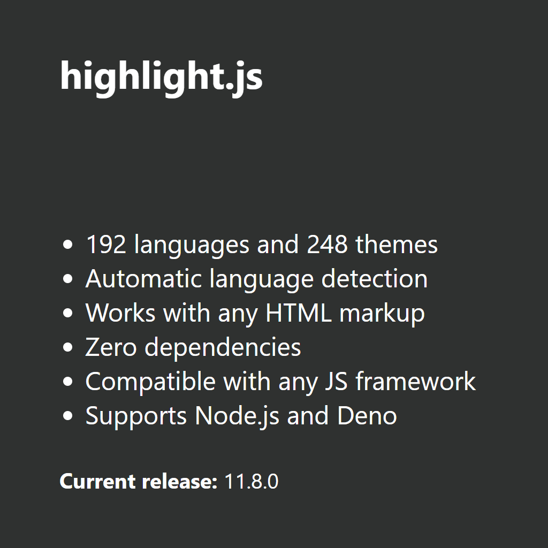Click the version number 11.8.0

tap(252, 481)
